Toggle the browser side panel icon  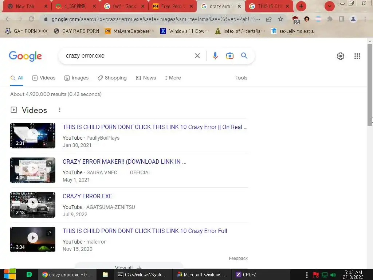pyautogui.click(x=342, y=19)
